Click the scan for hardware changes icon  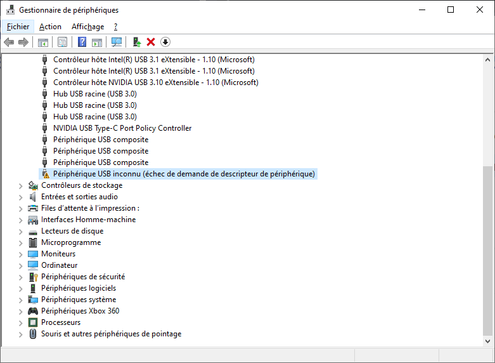(117, 42)
